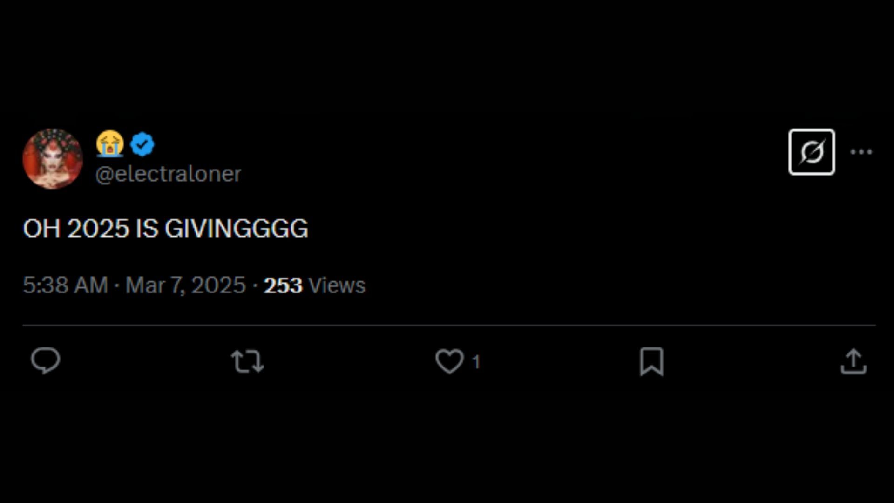Open the share tweet icon
894x503 pixels.
coord(853,361)
